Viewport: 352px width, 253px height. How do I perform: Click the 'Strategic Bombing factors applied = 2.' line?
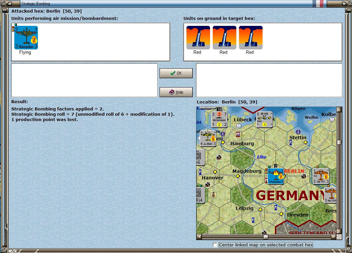[58, 109]
